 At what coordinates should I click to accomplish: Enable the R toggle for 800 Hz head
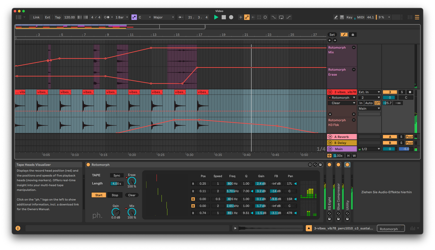pos(193,184)
